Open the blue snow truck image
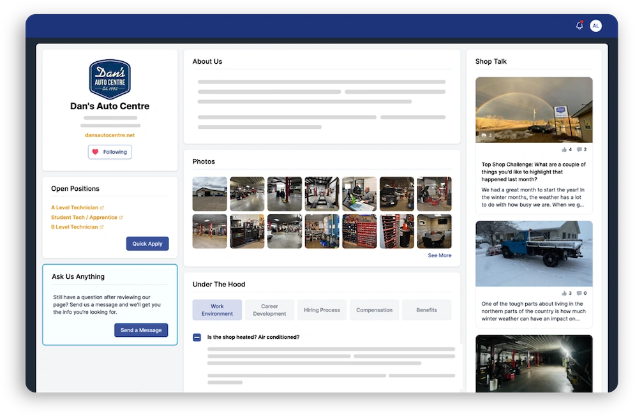Image resolution: width=635 pixels, height=416 pixels. pos(534,253)
